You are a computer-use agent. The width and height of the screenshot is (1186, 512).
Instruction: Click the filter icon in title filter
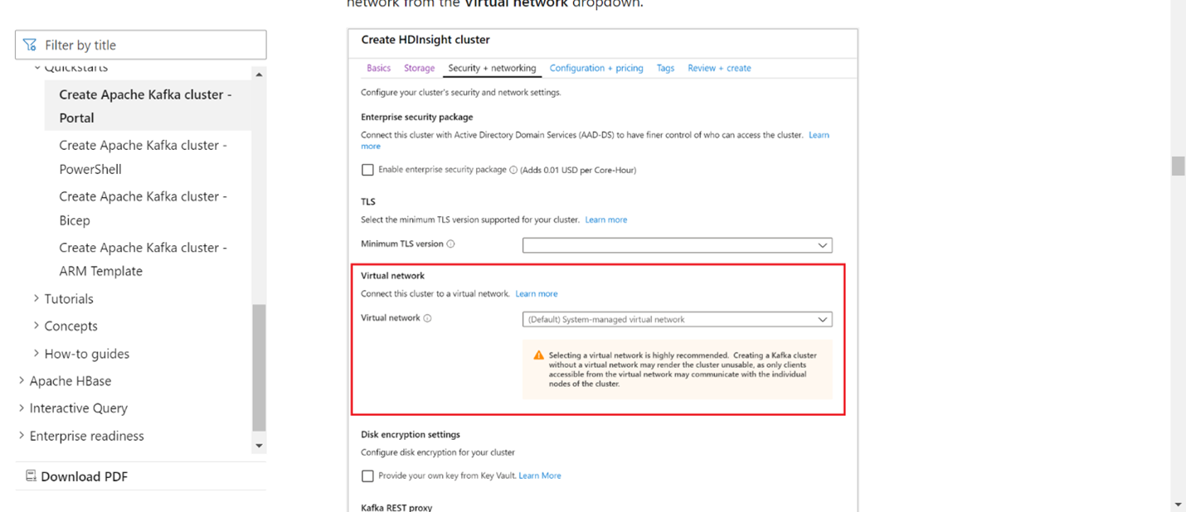30,45
